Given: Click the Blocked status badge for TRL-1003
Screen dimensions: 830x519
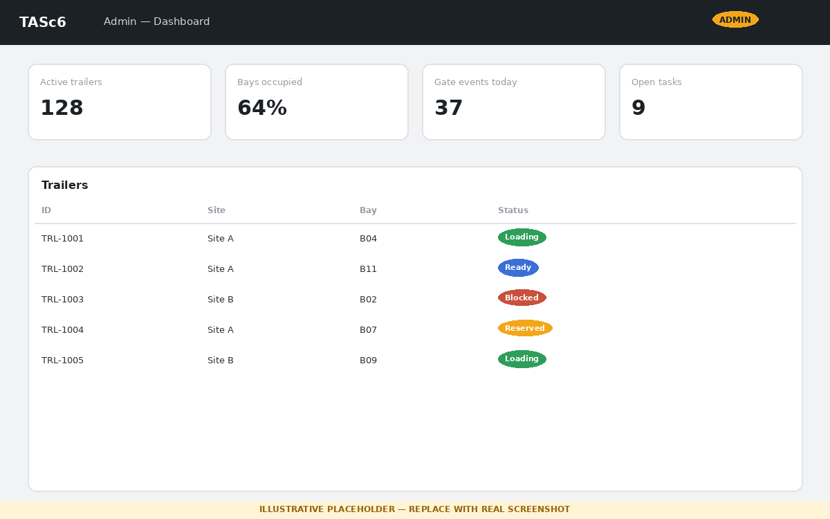Looking at the screenshot, I should pyautogui.click(x=522, y=298).
